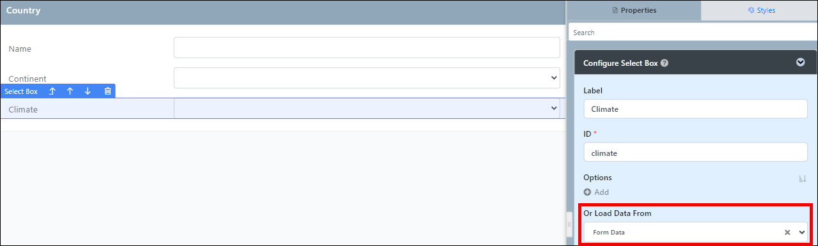Select parent element with the bent-arrow icon
818x246 pixels.
pos(52,91)
